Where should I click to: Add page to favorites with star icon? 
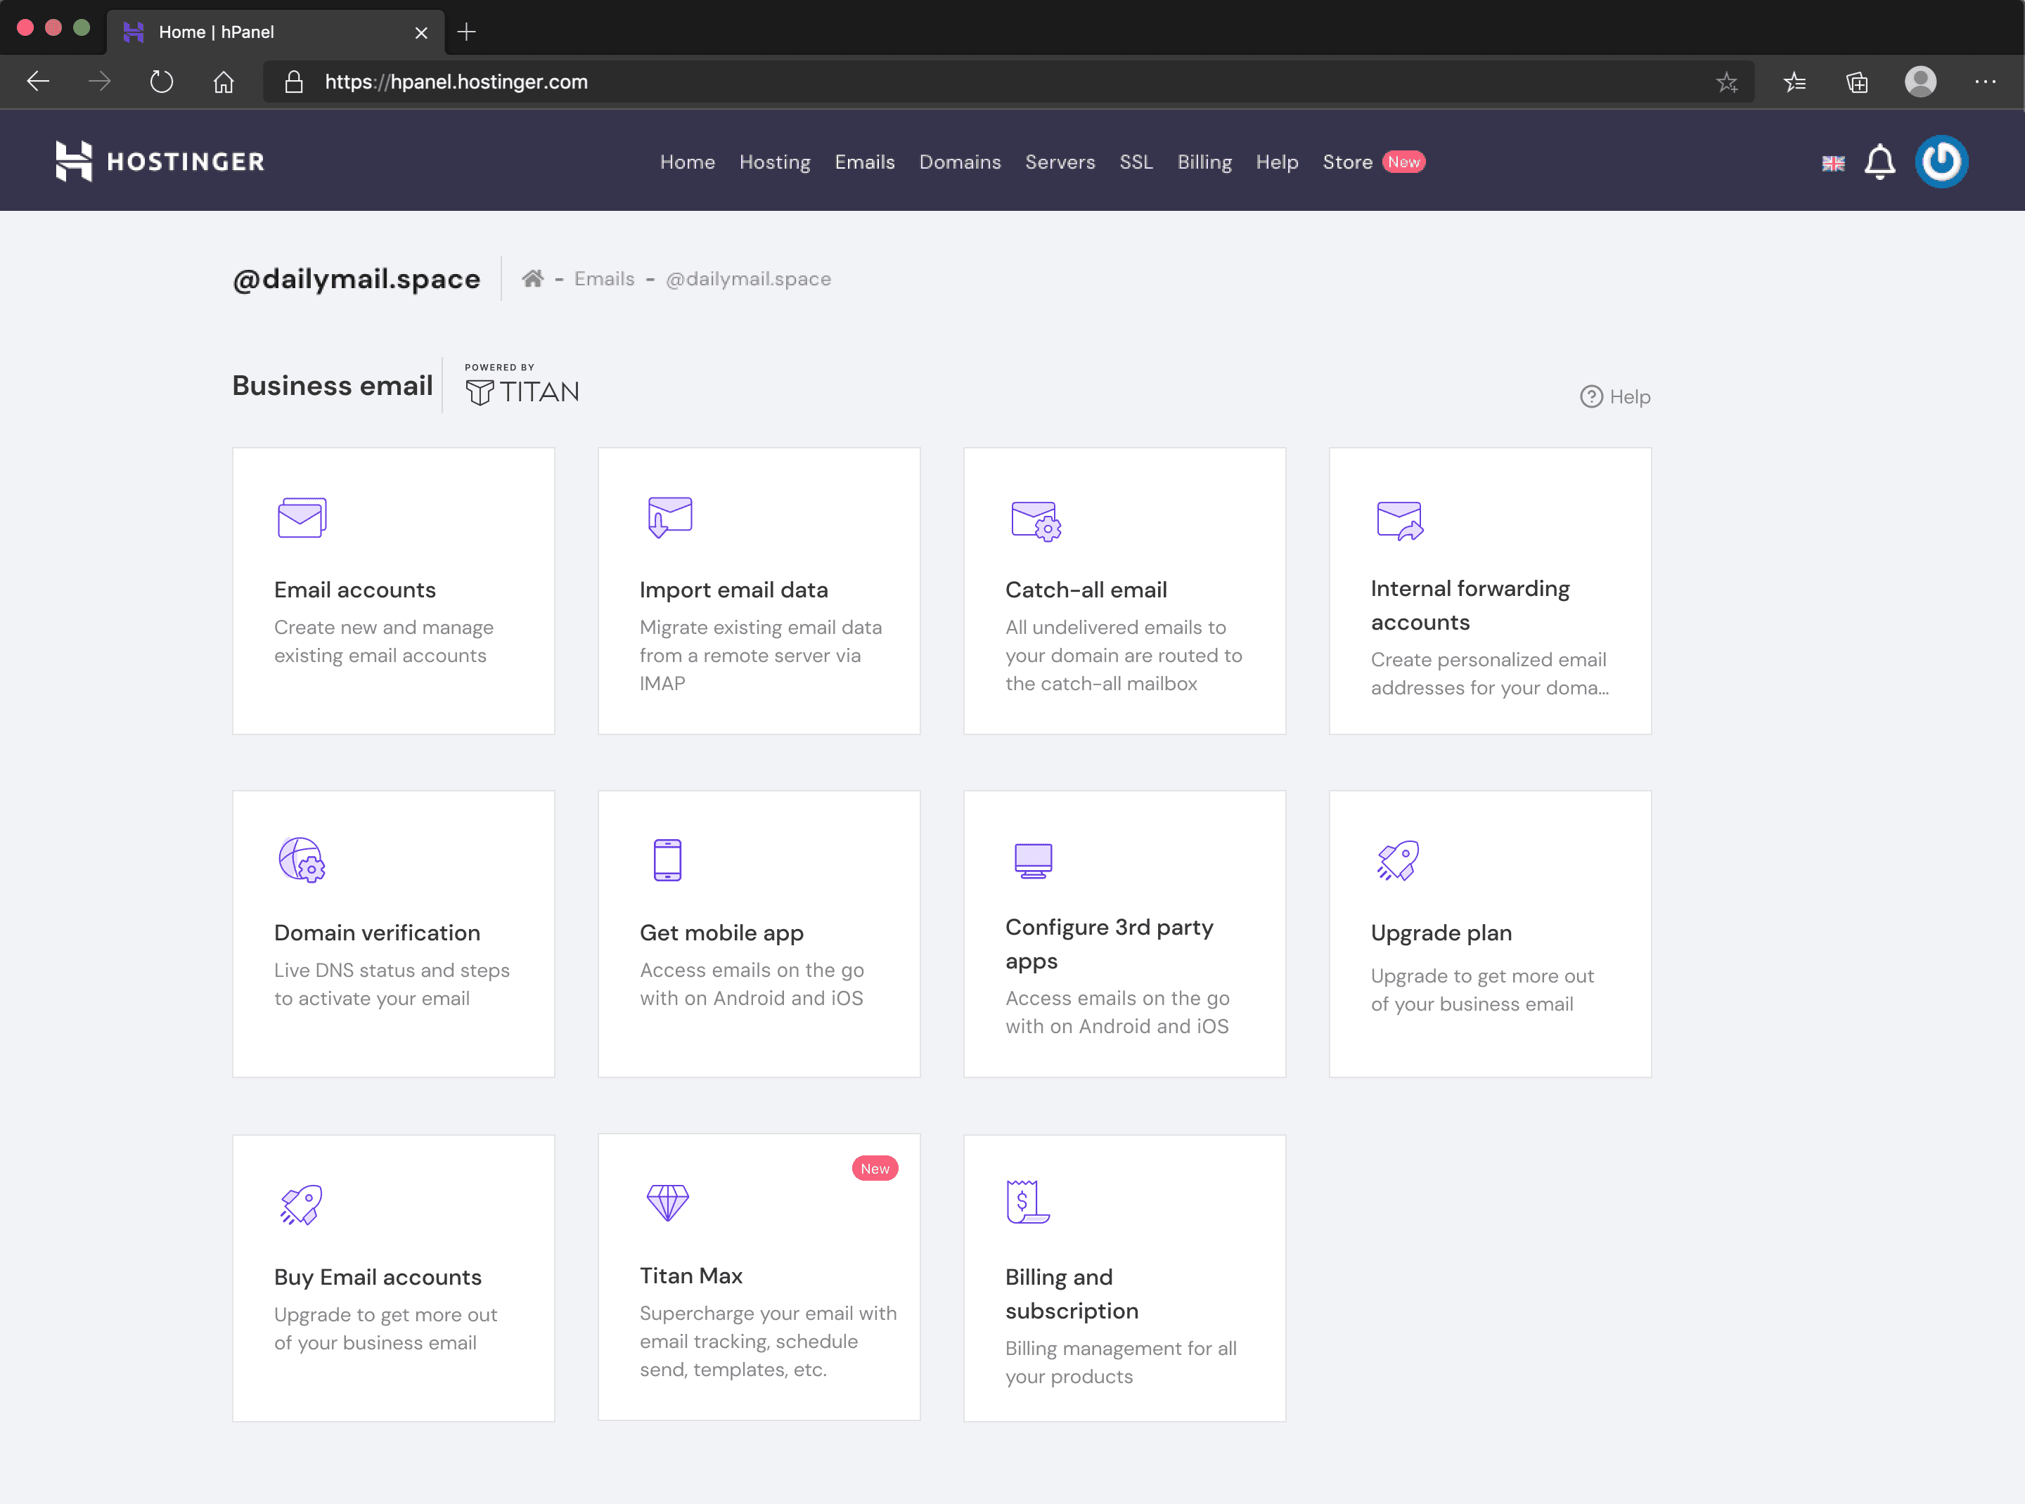tap(1726, 82)
